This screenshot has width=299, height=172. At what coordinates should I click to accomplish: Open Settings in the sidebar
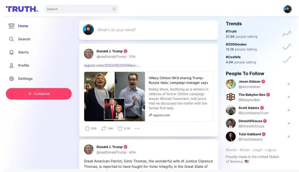[21, 79]
